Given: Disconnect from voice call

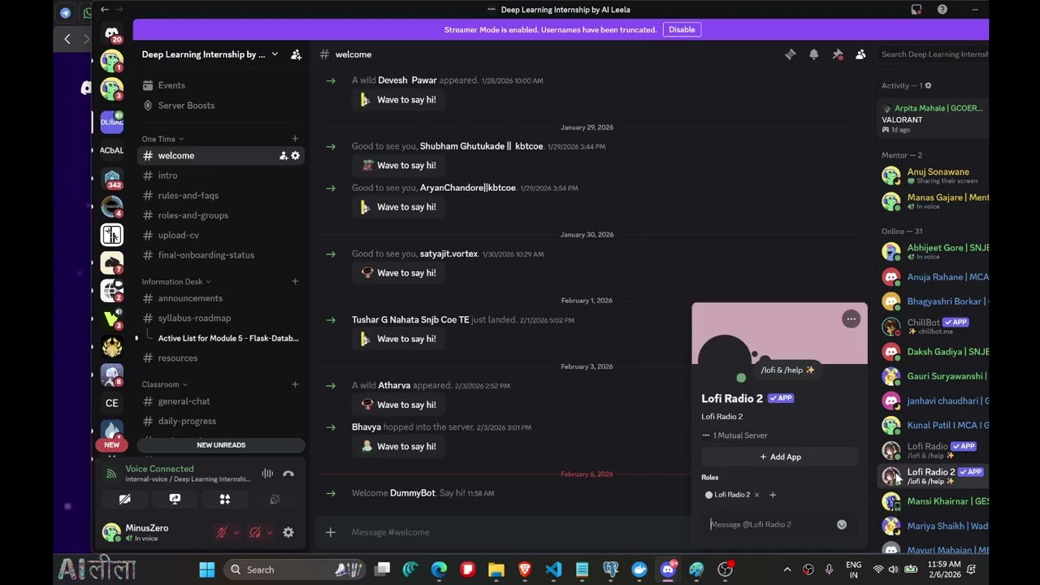Looking at the screenshot, I should coord(288,474).
